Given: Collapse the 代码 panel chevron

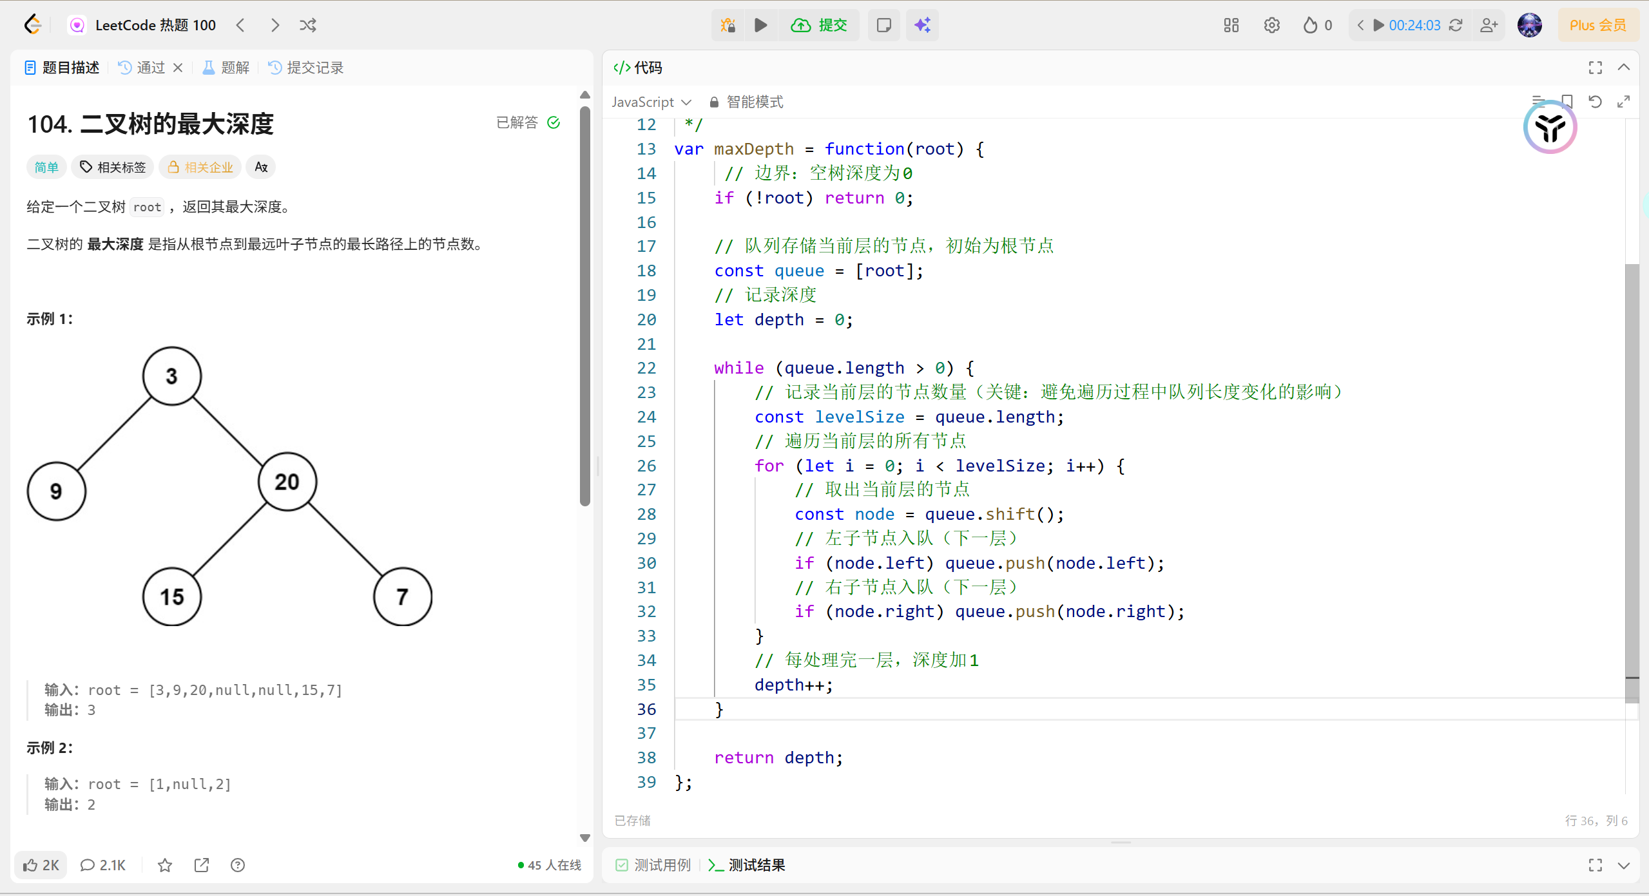Looking at the screenshot, I should coord(1624,68).
